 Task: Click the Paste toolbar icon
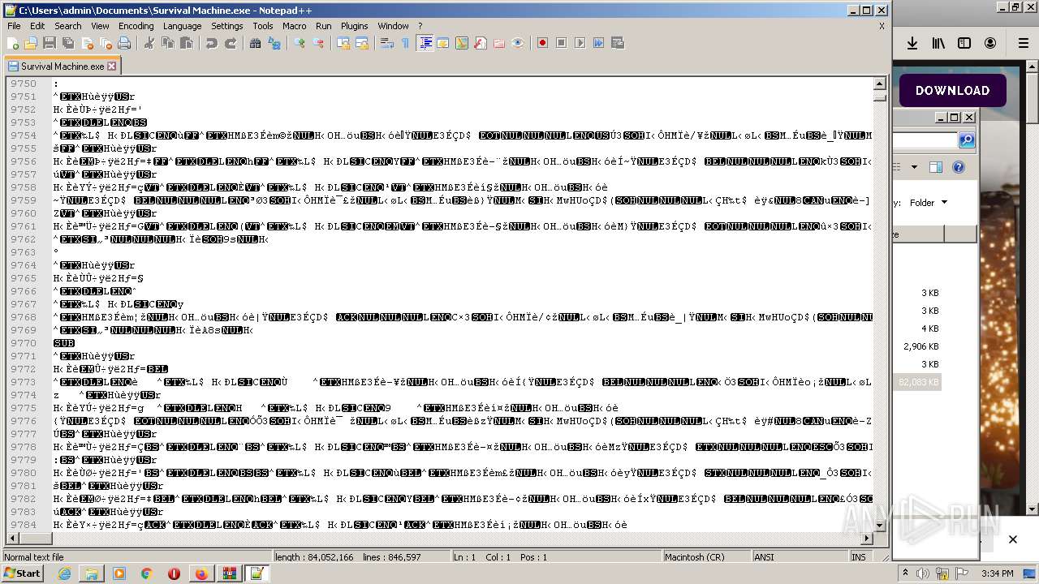187,43
